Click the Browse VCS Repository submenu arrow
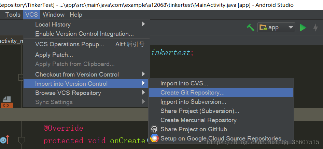 click(144, 93)
